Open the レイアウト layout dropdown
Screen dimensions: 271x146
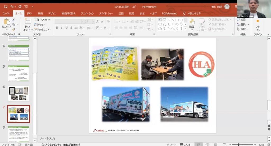pyautogui.click(x=42, y=20)
